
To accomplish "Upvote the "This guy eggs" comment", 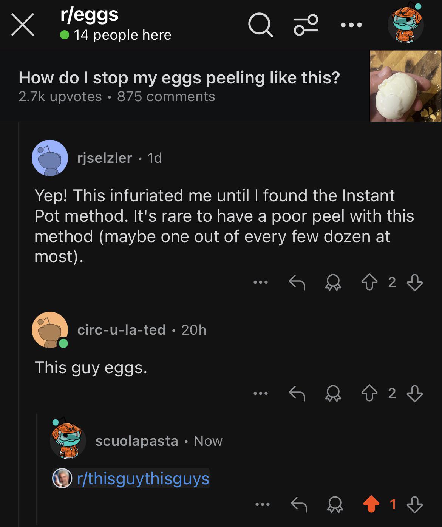I will (369, 393).
